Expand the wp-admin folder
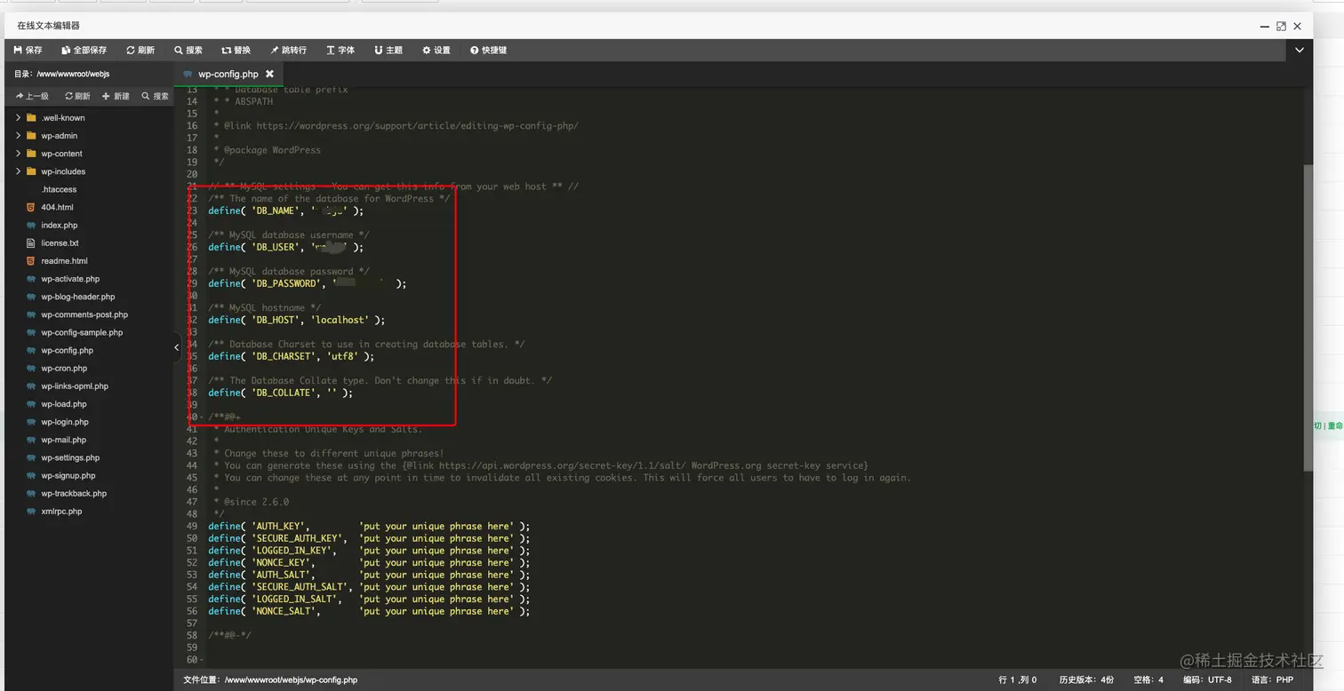This screenshot has height=691, width=1344. [x=18, y=136]
